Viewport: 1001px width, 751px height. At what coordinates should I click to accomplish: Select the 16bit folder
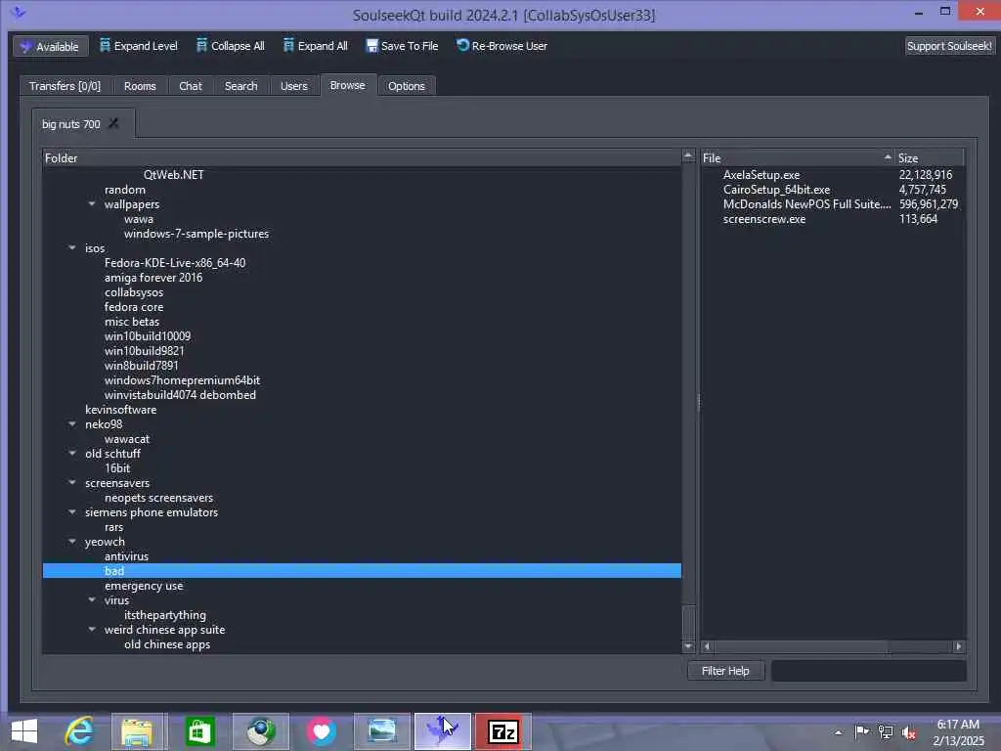pyautogui.click(x=117, y=468)
